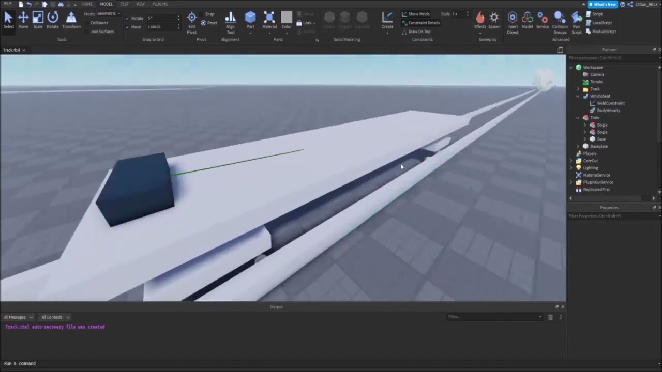Activate the Transform tool
662x372 pixels.
pyautogui.click(x=71, y=21)
